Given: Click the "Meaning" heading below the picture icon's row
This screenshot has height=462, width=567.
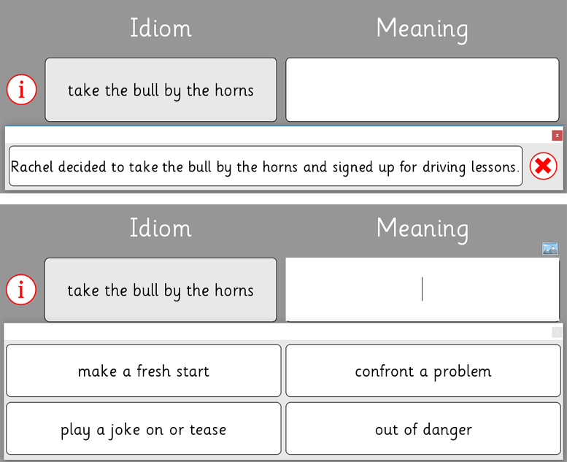Looking at the screenshot, I should [422, 228].
